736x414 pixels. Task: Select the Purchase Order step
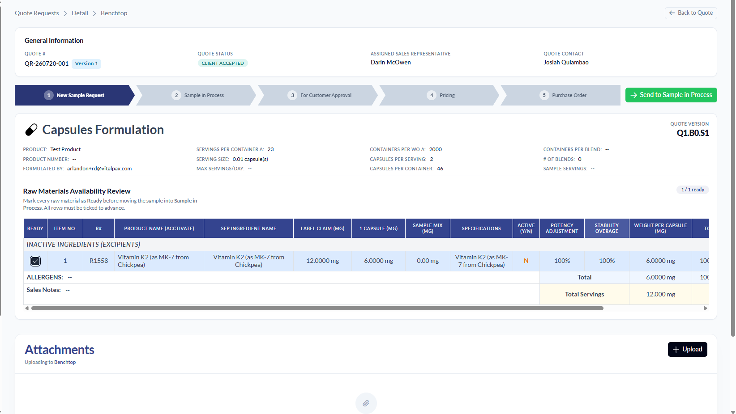[x=561, y=95]
